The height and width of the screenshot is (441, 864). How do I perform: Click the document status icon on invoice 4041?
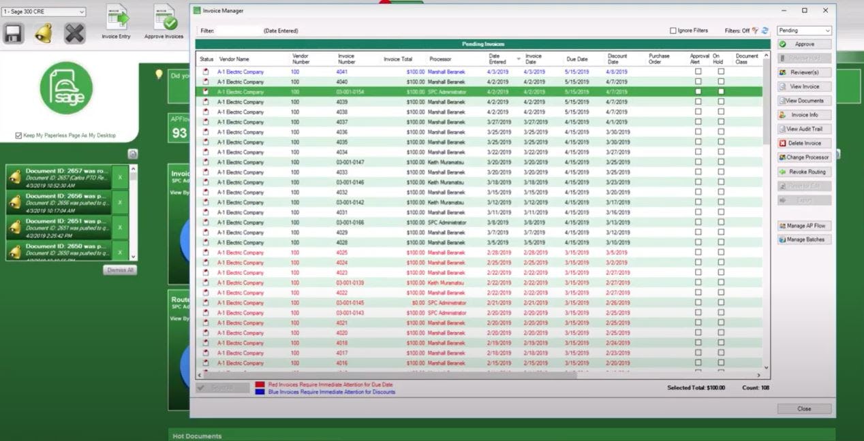pos(206,71)
